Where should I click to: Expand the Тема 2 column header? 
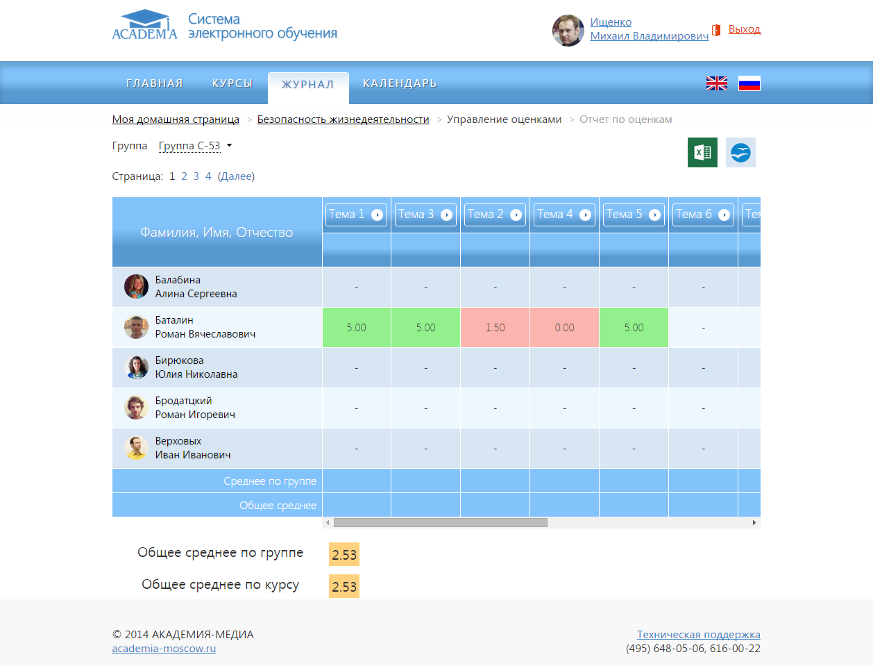click(x=494, y=215)
